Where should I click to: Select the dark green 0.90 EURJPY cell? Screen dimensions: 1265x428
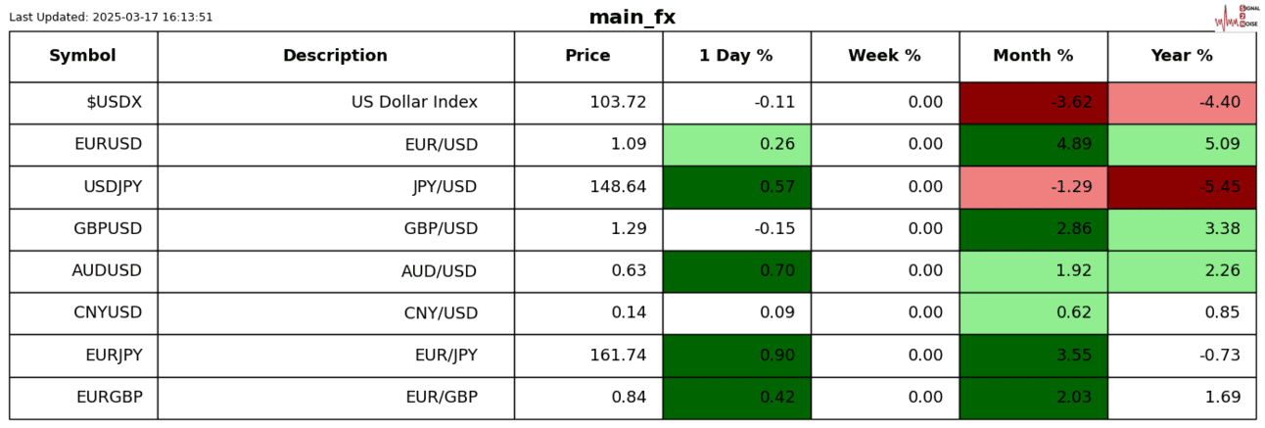(x=736, y=356)
